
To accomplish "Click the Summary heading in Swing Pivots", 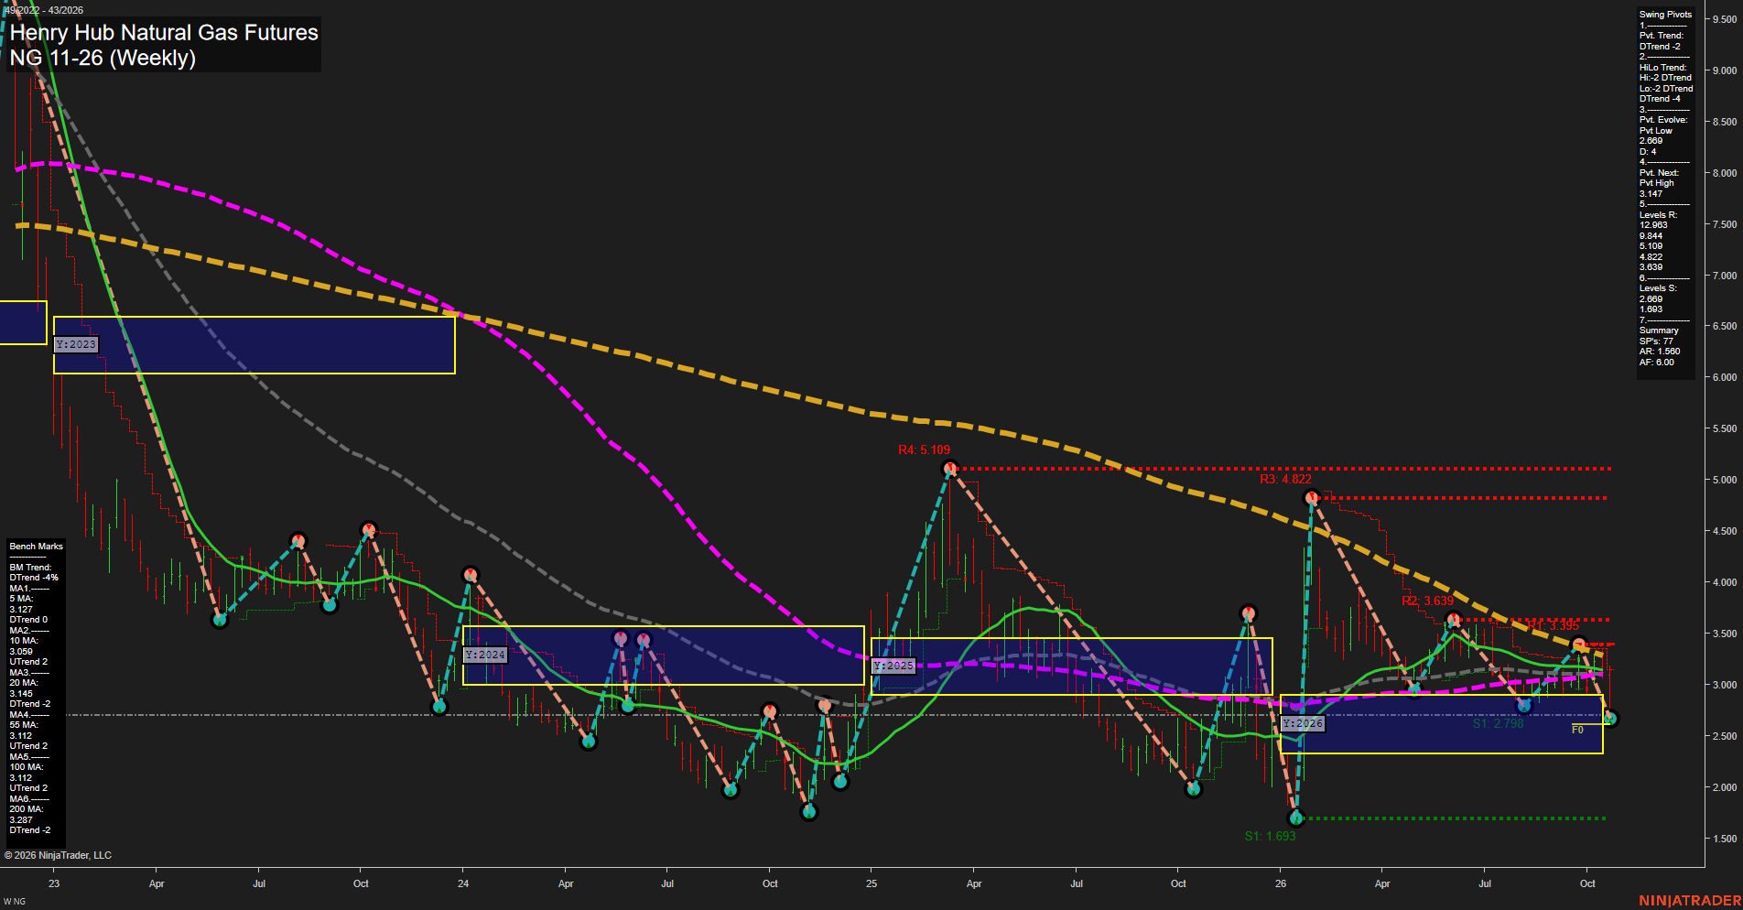I will [1659, 330].
